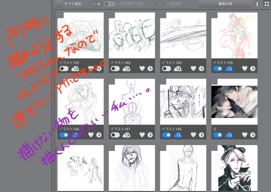
Task: Tick select checkbox on え card
Action: (x=213, y=81)
